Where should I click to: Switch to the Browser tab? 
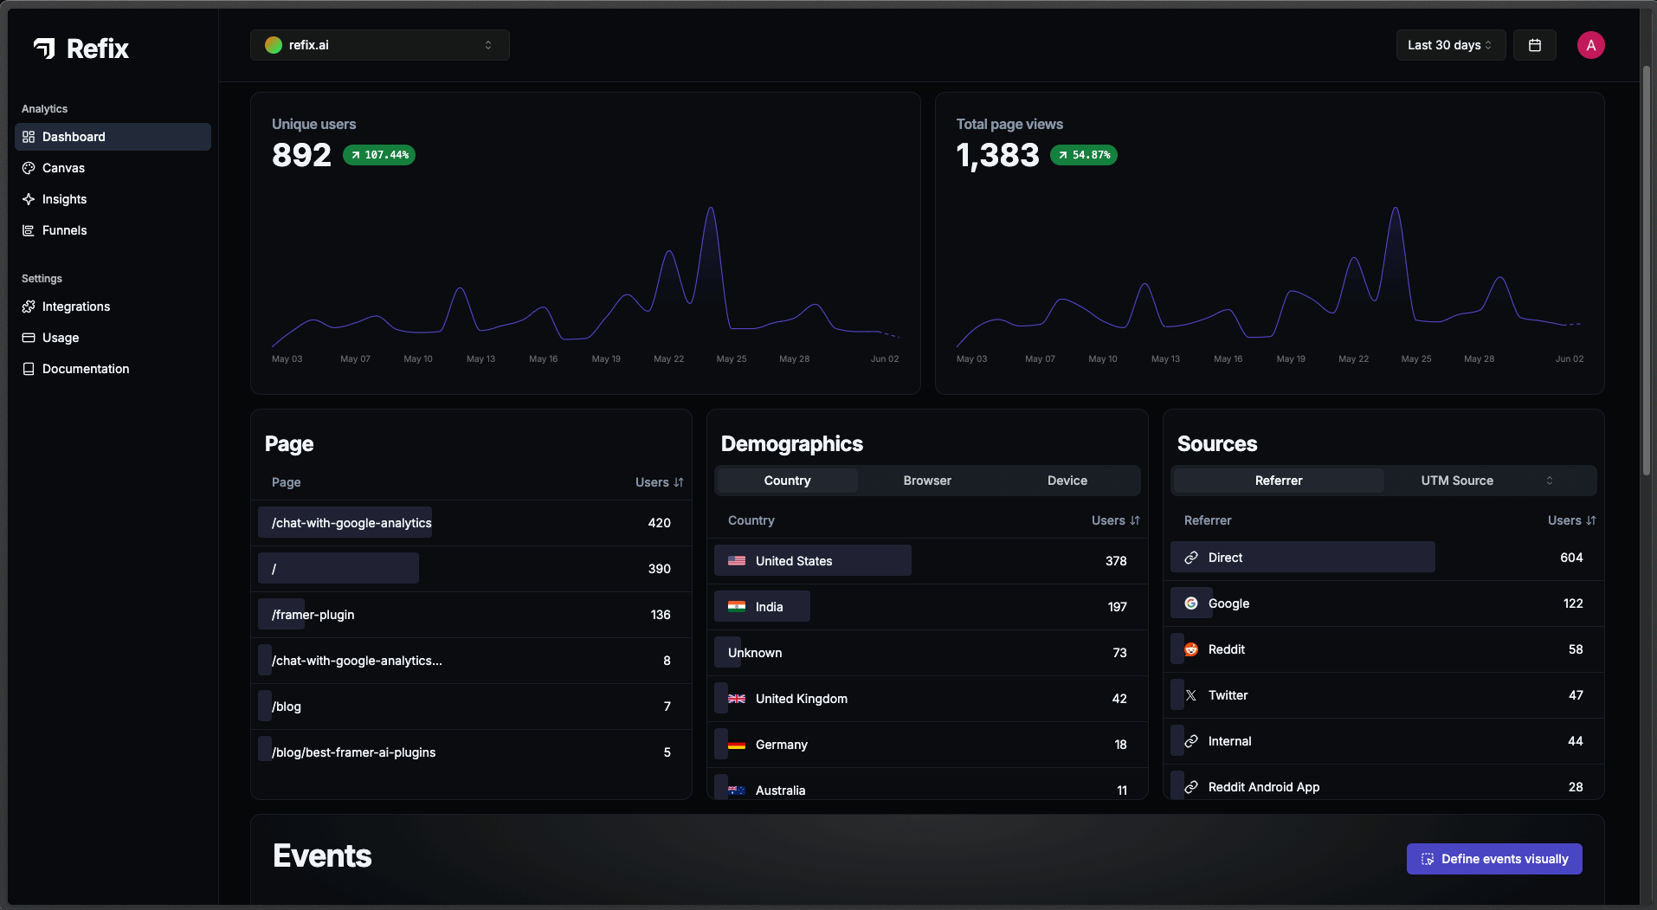(x=927, y=481)
